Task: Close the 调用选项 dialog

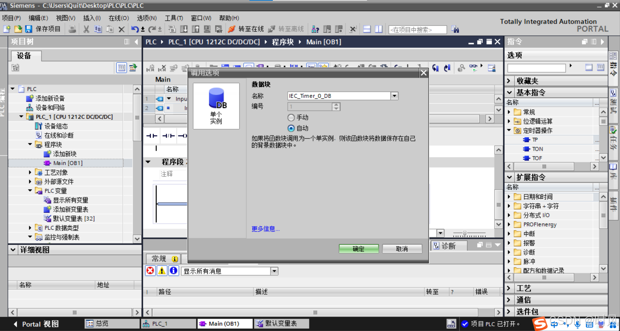Action: 424,73
